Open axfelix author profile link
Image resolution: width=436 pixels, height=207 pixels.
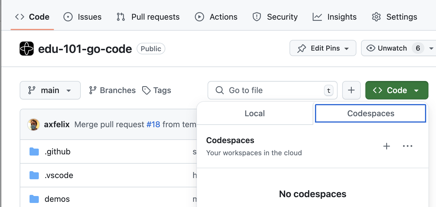(57, 125)
